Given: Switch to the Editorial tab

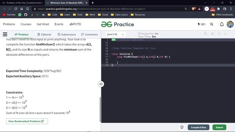Looking at the screenshot, I should (44, 34).
